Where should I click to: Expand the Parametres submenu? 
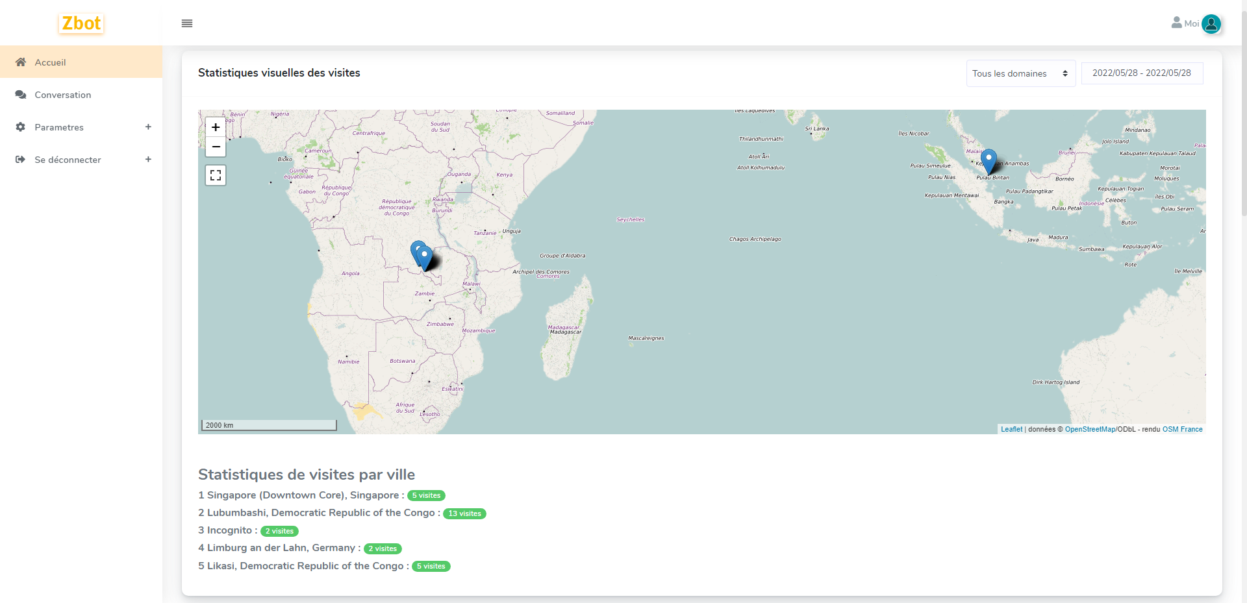point(148,127)
